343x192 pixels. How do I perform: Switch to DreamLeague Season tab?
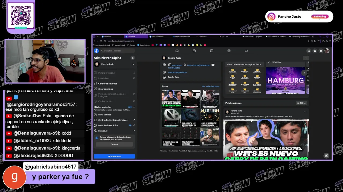pos(299,37)
